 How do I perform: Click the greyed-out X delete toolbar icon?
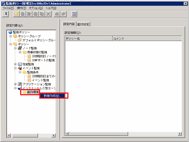pyautogui.click(x=48, y=14)
